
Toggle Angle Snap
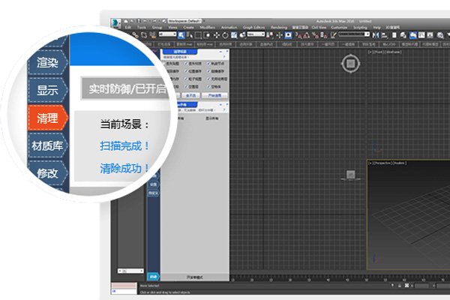307,34
